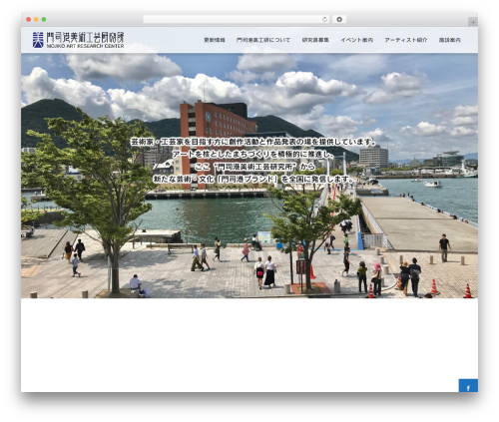The width and height of the screenshot is (499, 422).
Task: Open the 門司港美工研について menu item
Action: click(x=263, y=40)
